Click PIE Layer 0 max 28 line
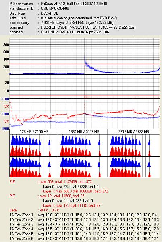 71,187
